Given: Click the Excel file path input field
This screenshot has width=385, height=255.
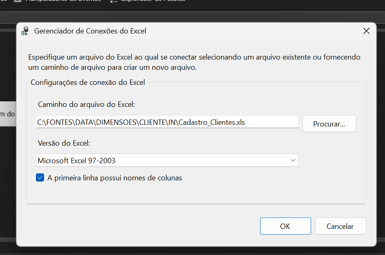Looking at the screenshot, I should 167,122.
